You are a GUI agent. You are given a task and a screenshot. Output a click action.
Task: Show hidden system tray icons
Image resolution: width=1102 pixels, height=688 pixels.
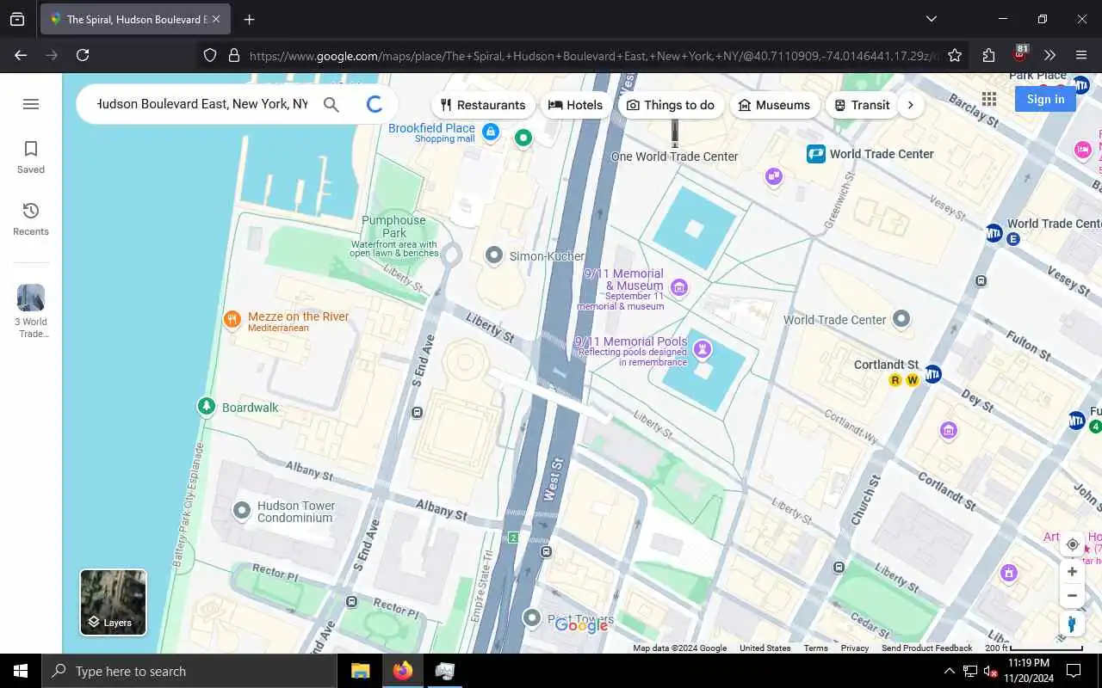[x=949, y=671]
